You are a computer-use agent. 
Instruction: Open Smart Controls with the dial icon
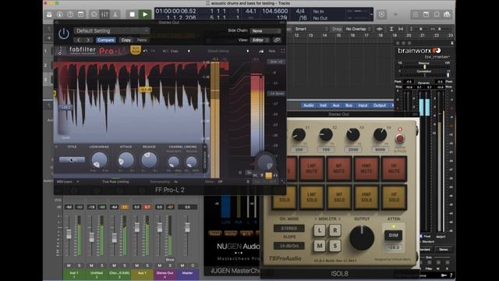click(94, 14)
